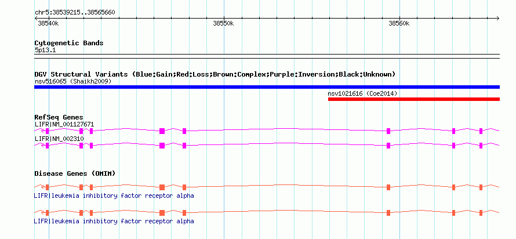Select the LIFR|NM_002310 transcript label

click(59, 139)
